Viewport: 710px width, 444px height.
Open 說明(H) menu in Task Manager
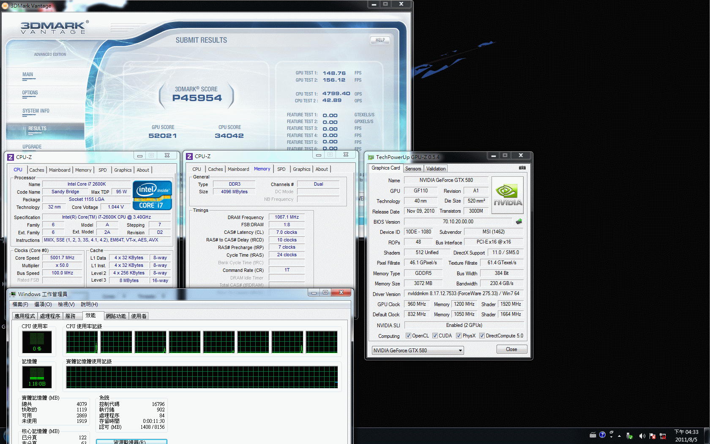89,304
